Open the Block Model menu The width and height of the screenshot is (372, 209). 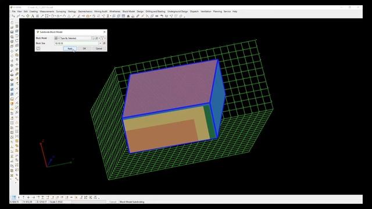click(x=128, y=12)
